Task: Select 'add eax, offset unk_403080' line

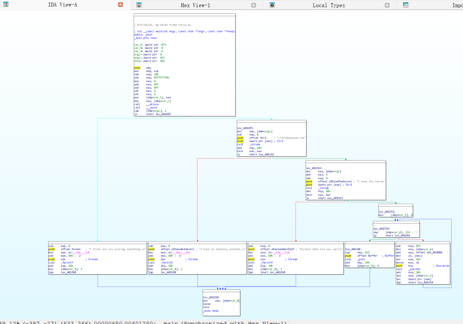Action: 419,252
